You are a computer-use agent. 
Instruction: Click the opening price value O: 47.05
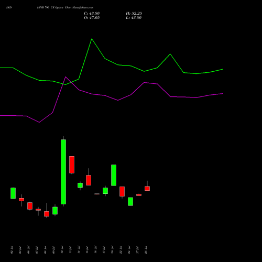92,18
